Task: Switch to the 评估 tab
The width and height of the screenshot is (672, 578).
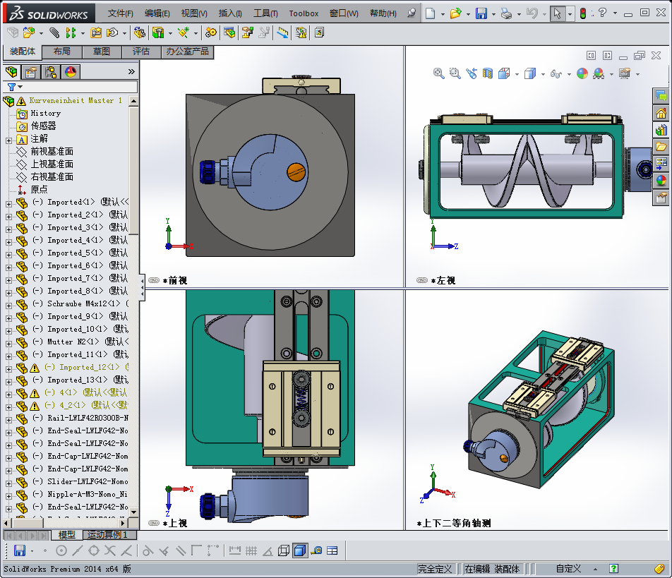Action: pyautogui.click(x=141, y=52)
